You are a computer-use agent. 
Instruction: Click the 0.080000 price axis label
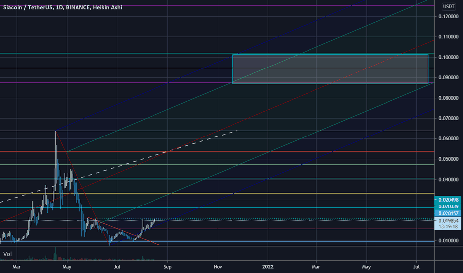pos(448,98)
